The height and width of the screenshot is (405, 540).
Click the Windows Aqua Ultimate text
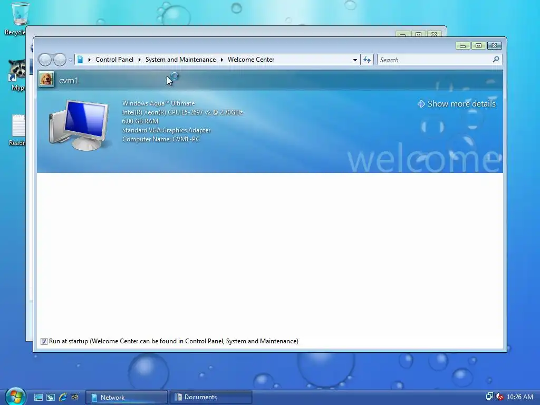[x=158, y=103]
